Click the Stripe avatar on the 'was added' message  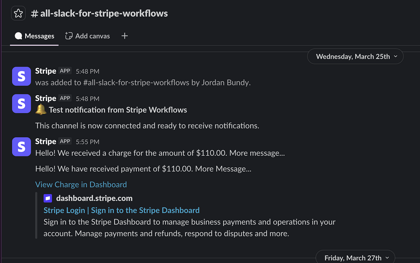(21, 76)
